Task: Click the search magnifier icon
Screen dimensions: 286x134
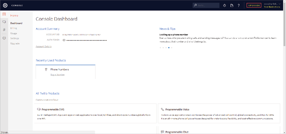Action: [x=196, y=5]
